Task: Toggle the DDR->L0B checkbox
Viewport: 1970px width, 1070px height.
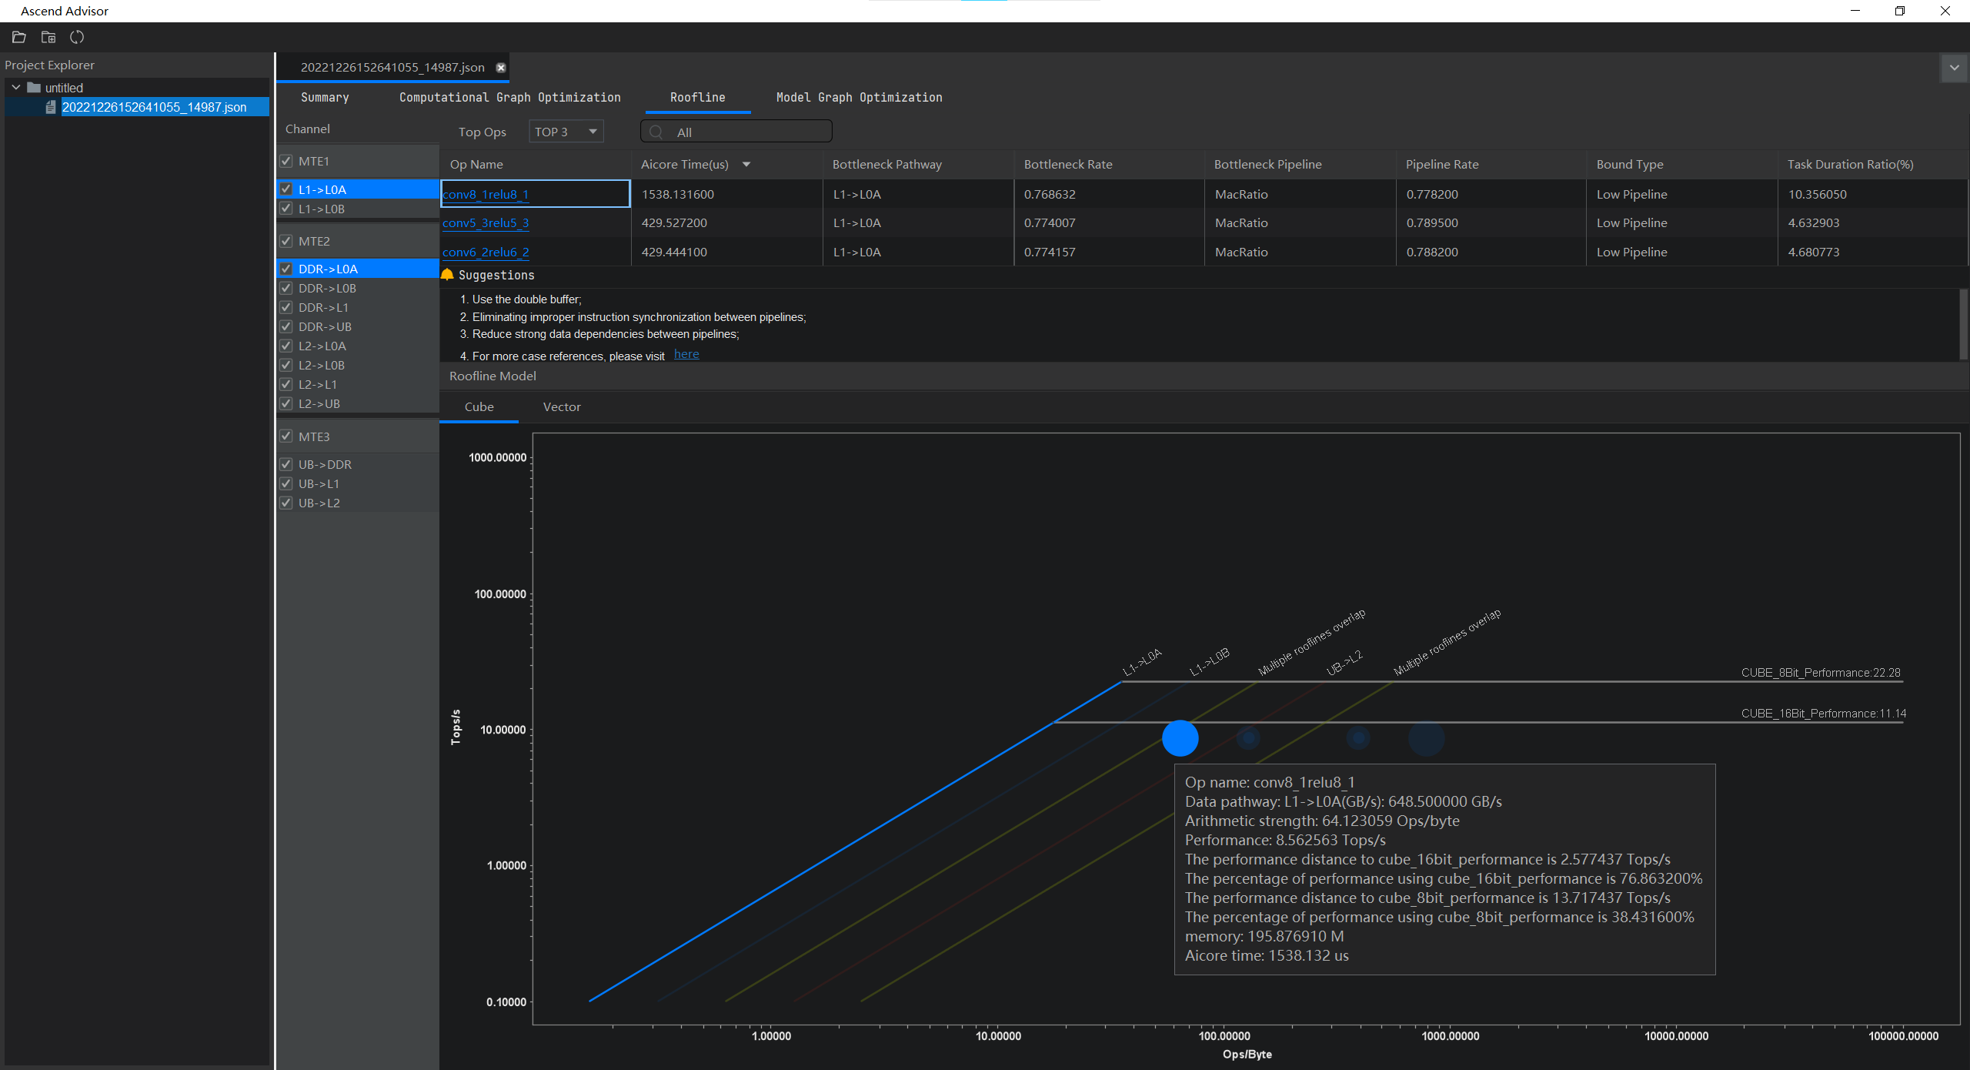Action: pyautogui.click(x=286, y=288)
